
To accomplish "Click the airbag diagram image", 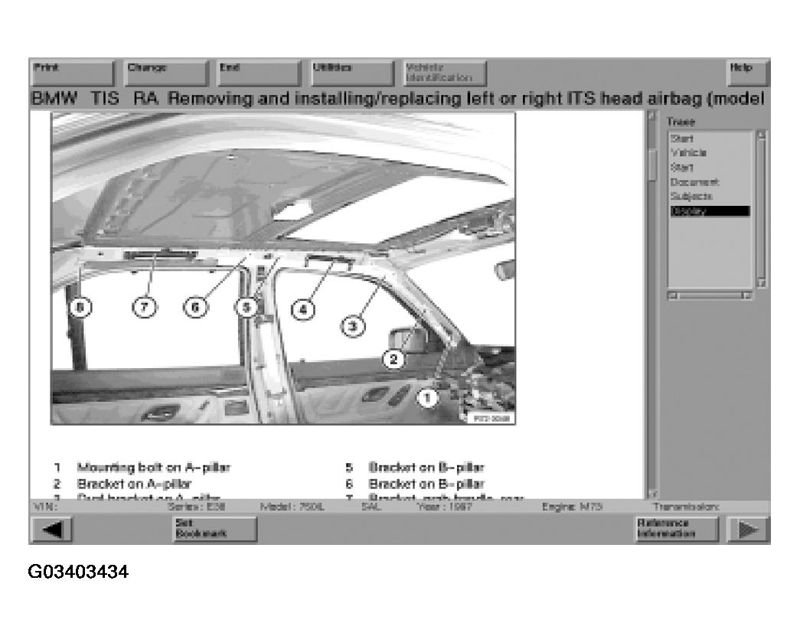I will (x=283, y=269).
